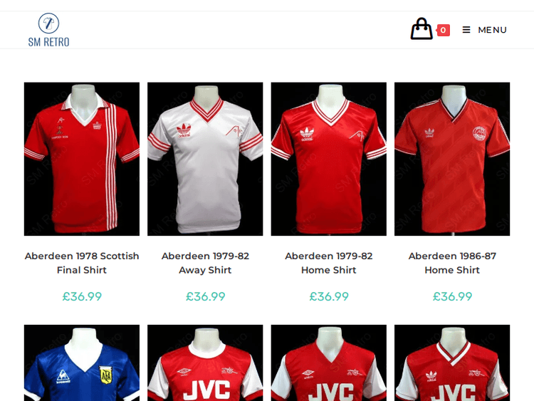Viewport: 534px width, 401px height.
Task: Click Aberdeen 1979-82 Away Shirt title
Action: [205, 263]
